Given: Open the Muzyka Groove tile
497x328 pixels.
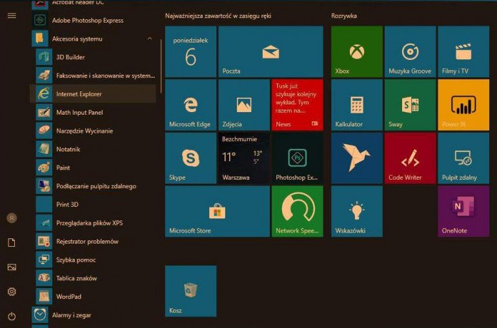Looking at the screenshot, I should pos(410,52).
